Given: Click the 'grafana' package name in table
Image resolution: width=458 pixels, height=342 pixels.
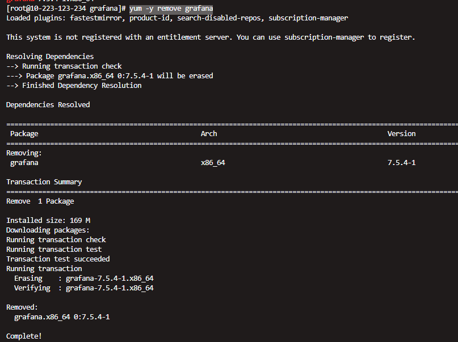Looking at the screenshot, I should [24, 163].
